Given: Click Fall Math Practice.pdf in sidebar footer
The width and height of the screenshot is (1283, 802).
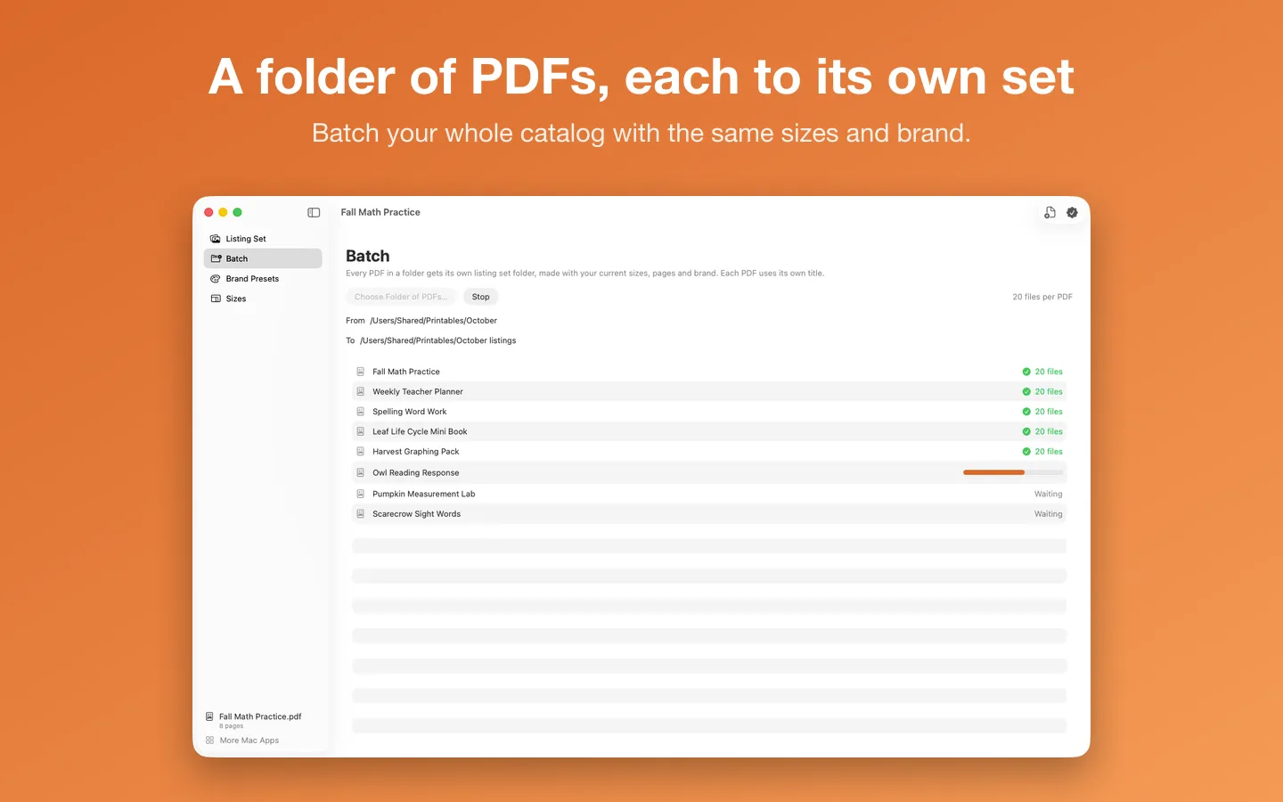Looking at the screenshot, I should click(260, 716).
